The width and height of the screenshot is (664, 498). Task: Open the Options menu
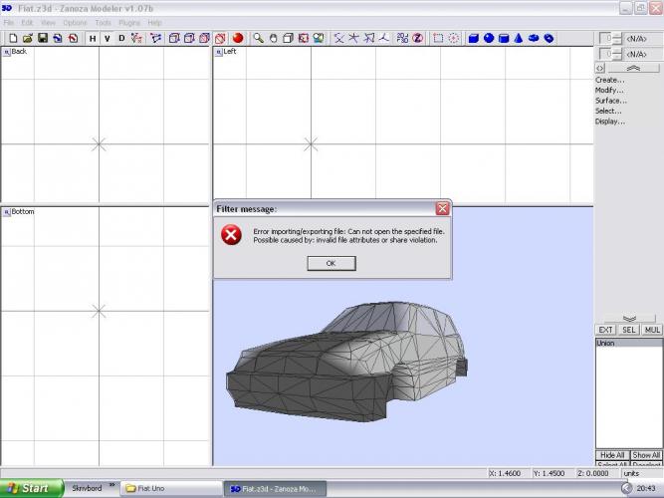coord(75,22)
